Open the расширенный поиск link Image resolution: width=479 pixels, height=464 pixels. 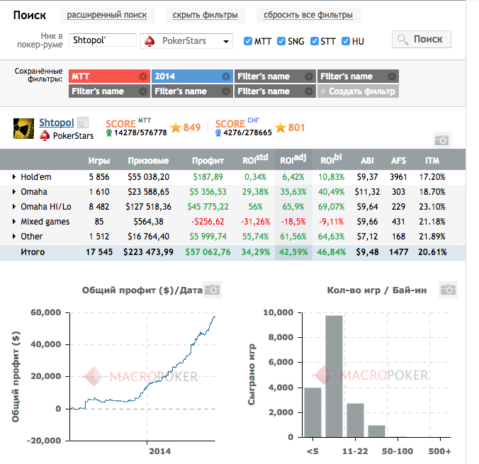(x=107, y=15)
